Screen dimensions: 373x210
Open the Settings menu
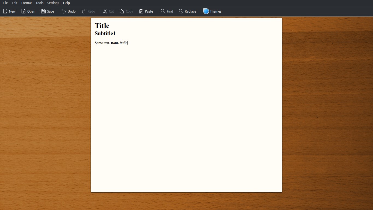coord(53,3)
